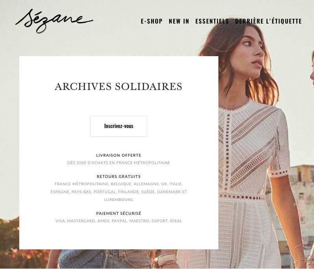This screenshot has width=314, height=269.
Task: Click the line starting with France Métropolitaine, Belgique
Action: click(118, 184)
